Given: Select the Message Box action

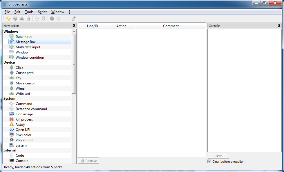Looking at the screenshot, I should (26, 42).
